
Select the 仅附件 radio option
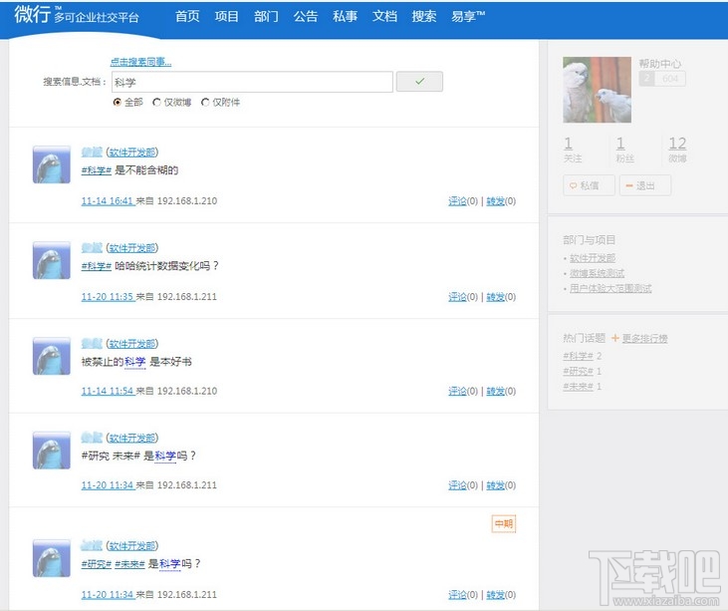tap(205, 103)
